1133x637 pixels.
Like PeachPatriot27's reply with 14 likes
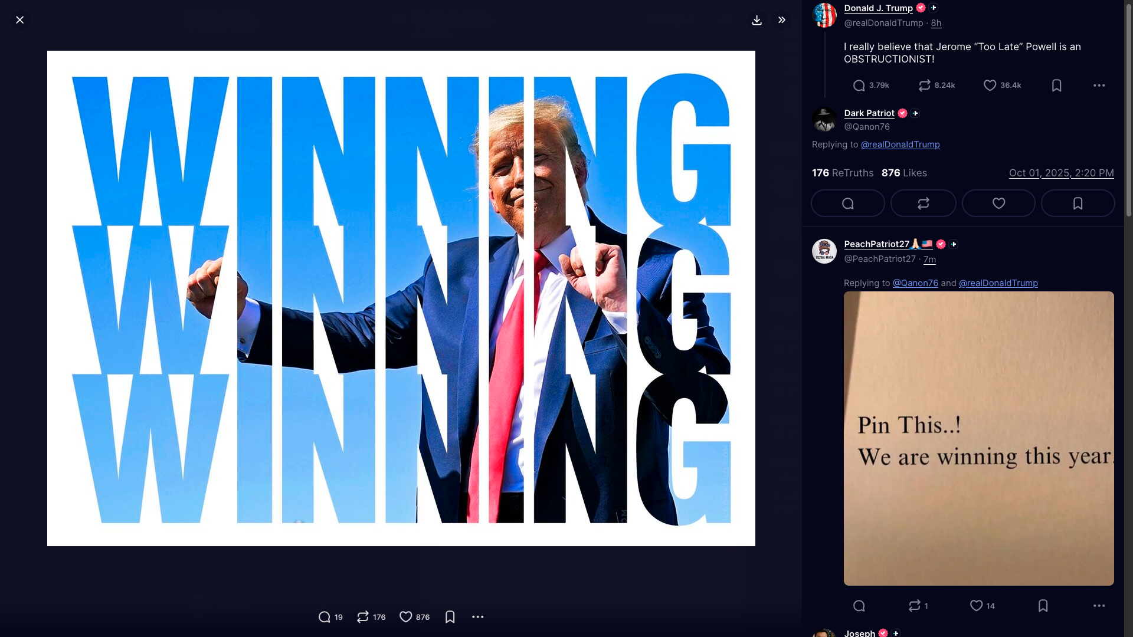coord(983,606)
